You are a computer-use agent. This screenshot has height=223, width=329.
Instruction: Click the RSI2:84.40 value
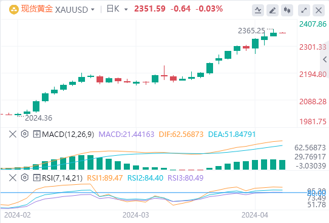click(x=145, y=178)
